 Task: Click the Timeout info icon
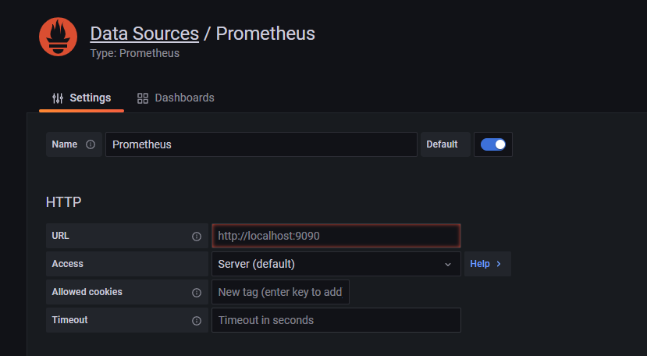pyautogui.click(x=197, y=320)
